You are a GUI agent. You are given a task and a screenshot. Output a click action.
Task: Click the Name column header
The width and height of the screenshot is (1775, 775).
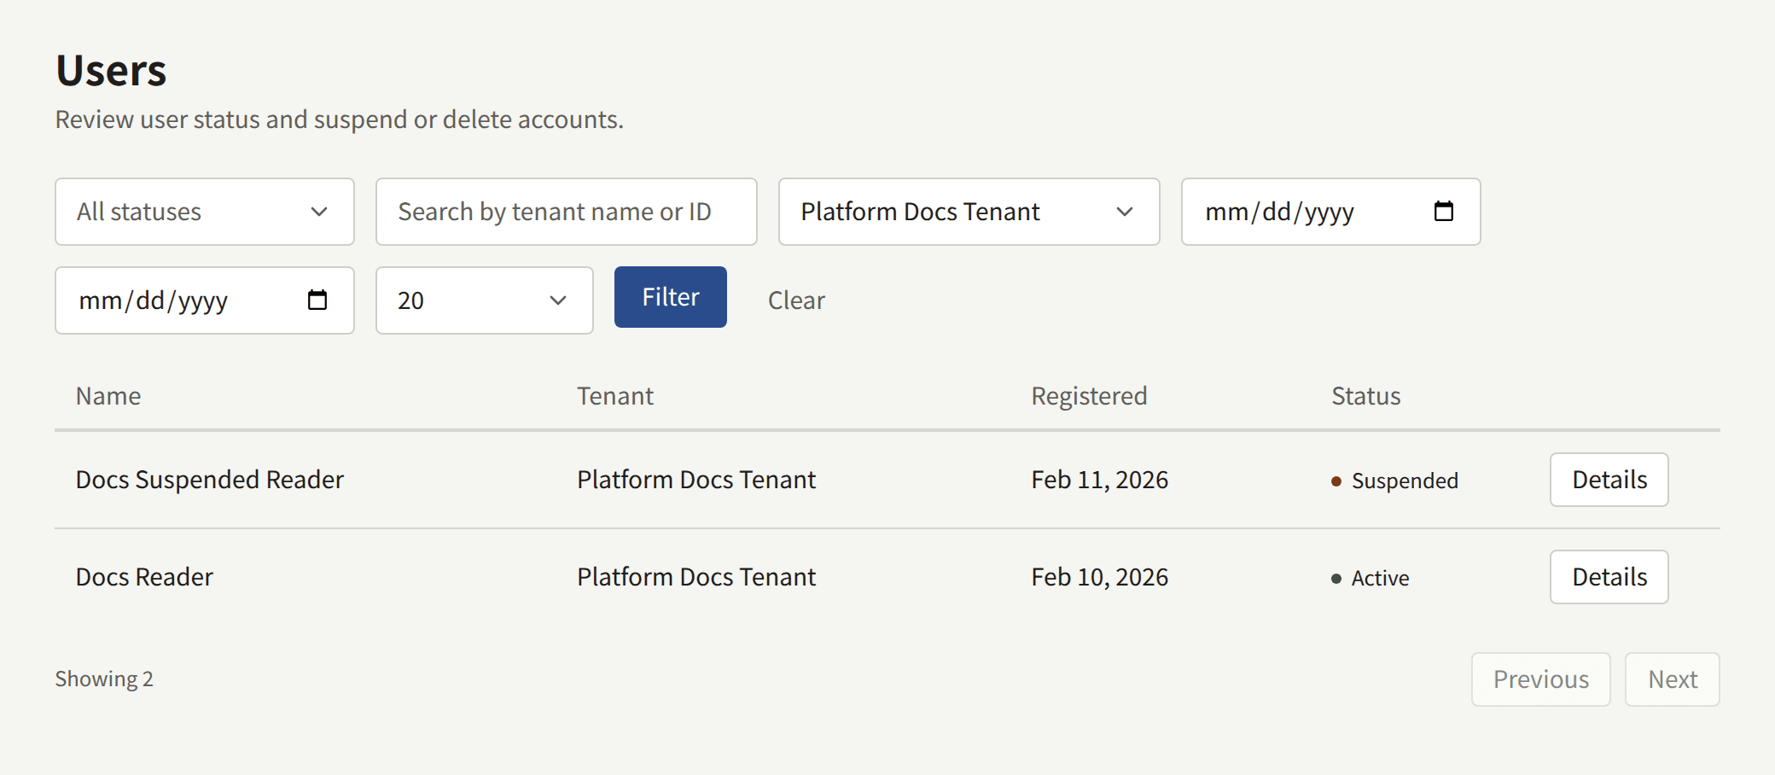[x=108, y=396]
